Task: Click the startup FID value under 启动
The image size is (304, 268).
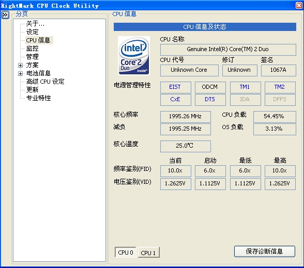Action: (x=210, y=171)
